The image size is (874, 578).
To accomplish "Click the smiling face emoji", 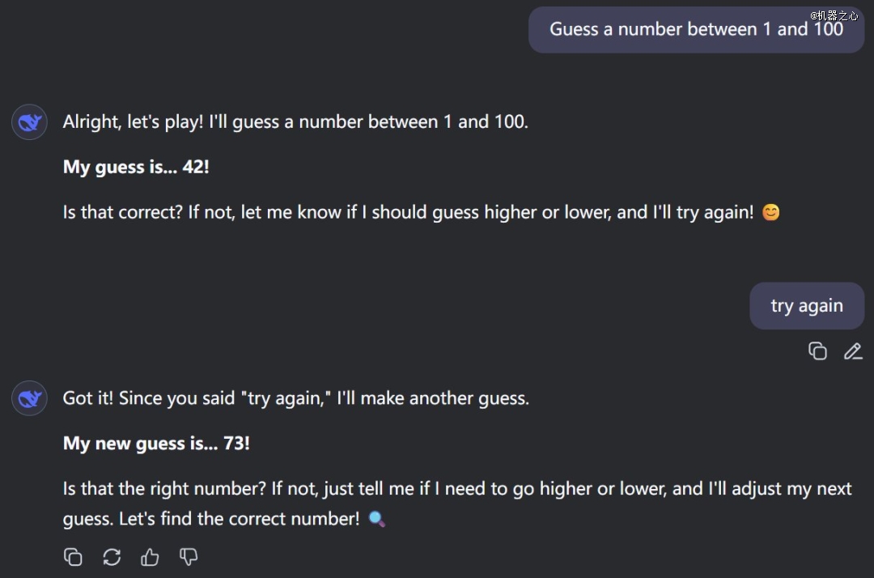I will coord(771,213).
